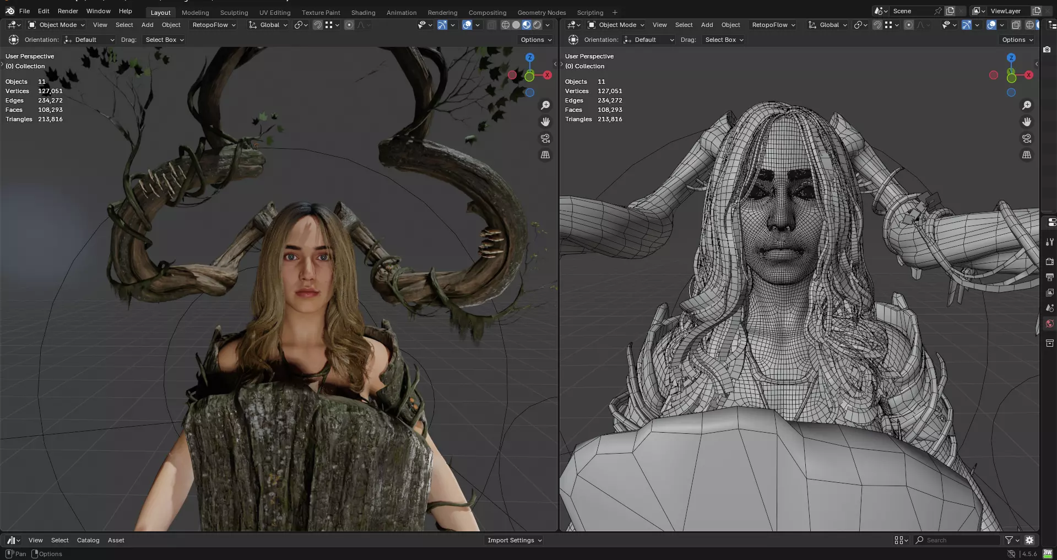Image resolution: width=1057 pixels, height=560 pixels.
Task: Open Drag Select Box dropdown in left viewport
Action: pos(164,40)
